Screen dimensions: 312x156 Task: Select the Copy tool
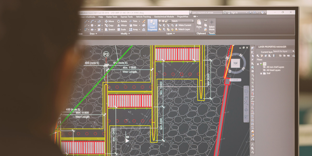pyautogui.click(x=109, y=25)
